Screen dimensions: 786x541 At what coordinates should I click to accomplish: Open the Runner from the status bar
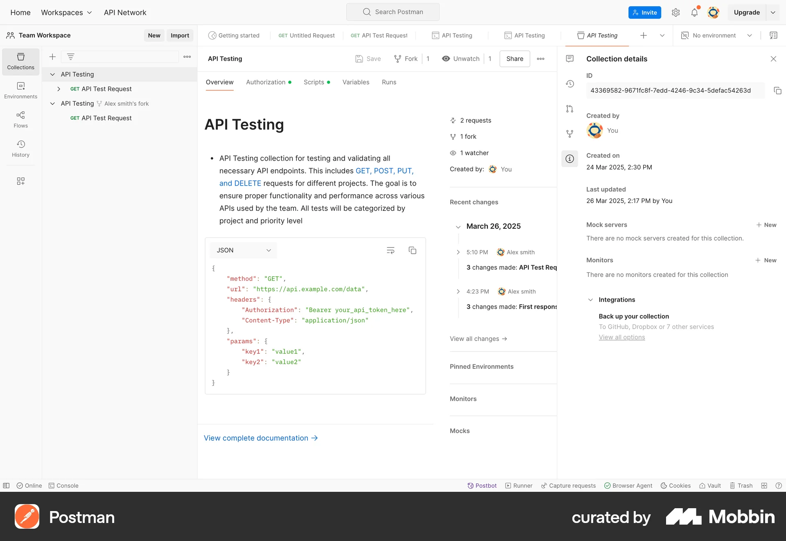click(x=518, y=485)
